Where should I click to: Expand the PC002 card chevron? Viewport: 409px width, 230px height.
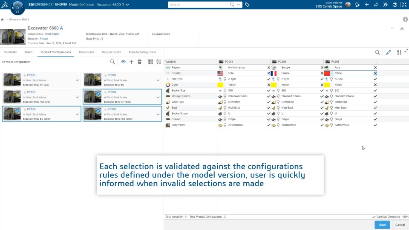click(x=158, y=80)
